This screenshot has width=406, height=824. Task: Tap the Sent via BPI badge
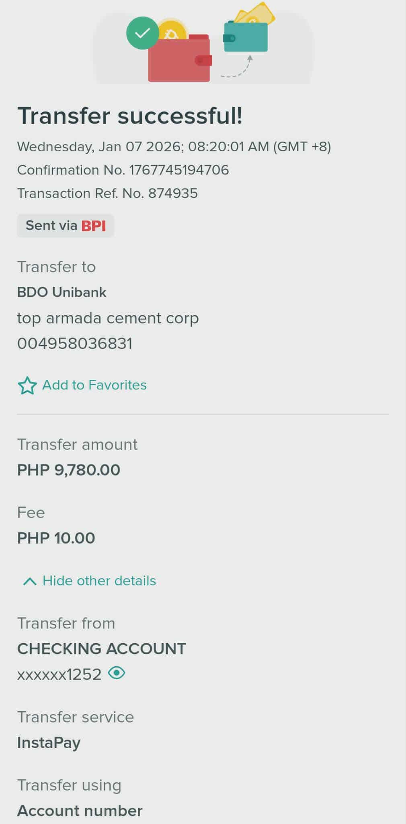(66, 226)
